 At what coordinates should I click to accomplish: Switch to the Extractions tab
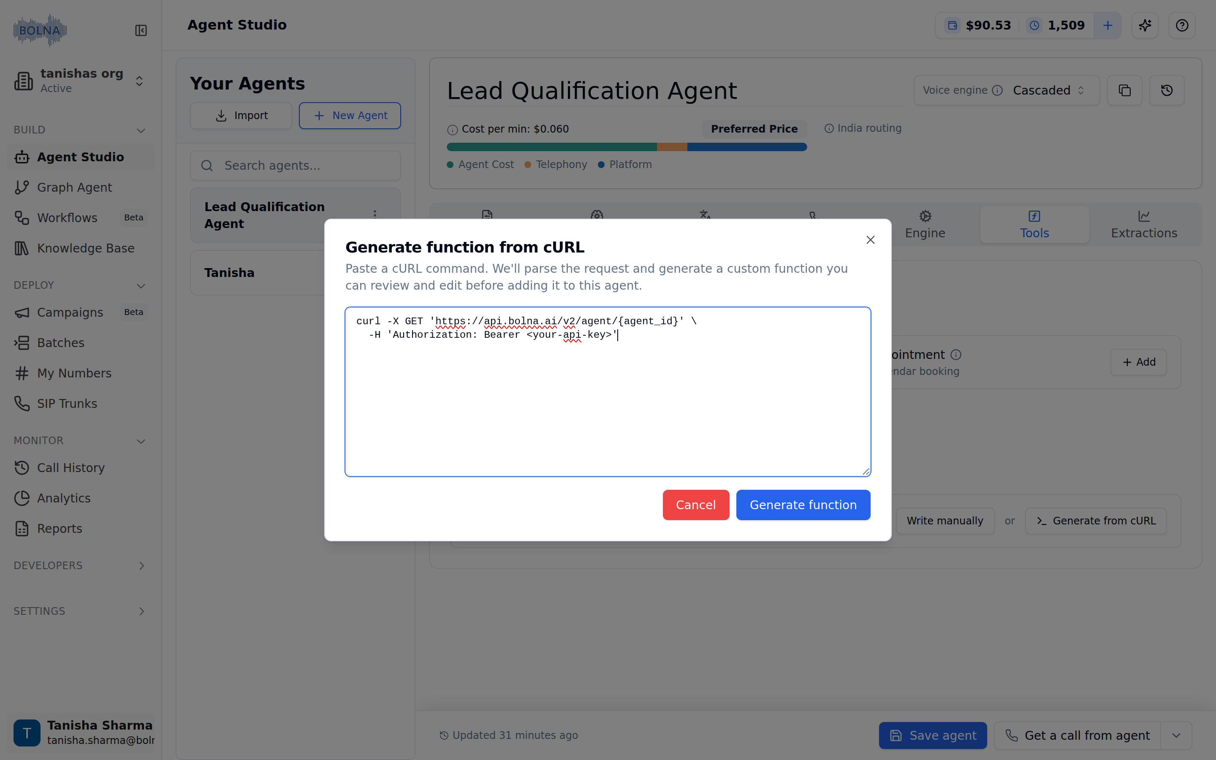1144,225
